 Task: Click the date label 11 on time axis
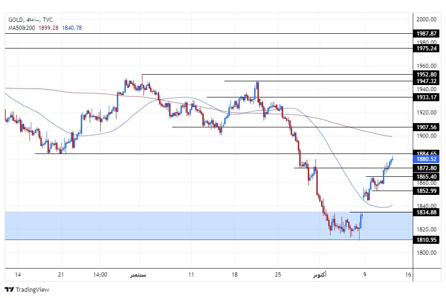191,275
